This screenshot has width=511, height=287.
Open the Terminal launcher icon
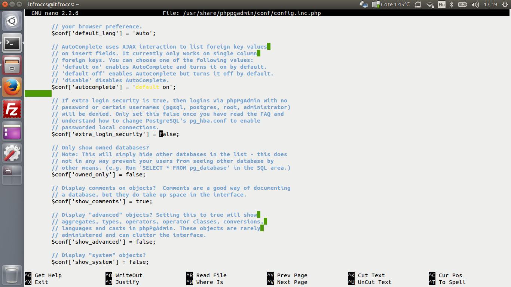coord(12,43)
